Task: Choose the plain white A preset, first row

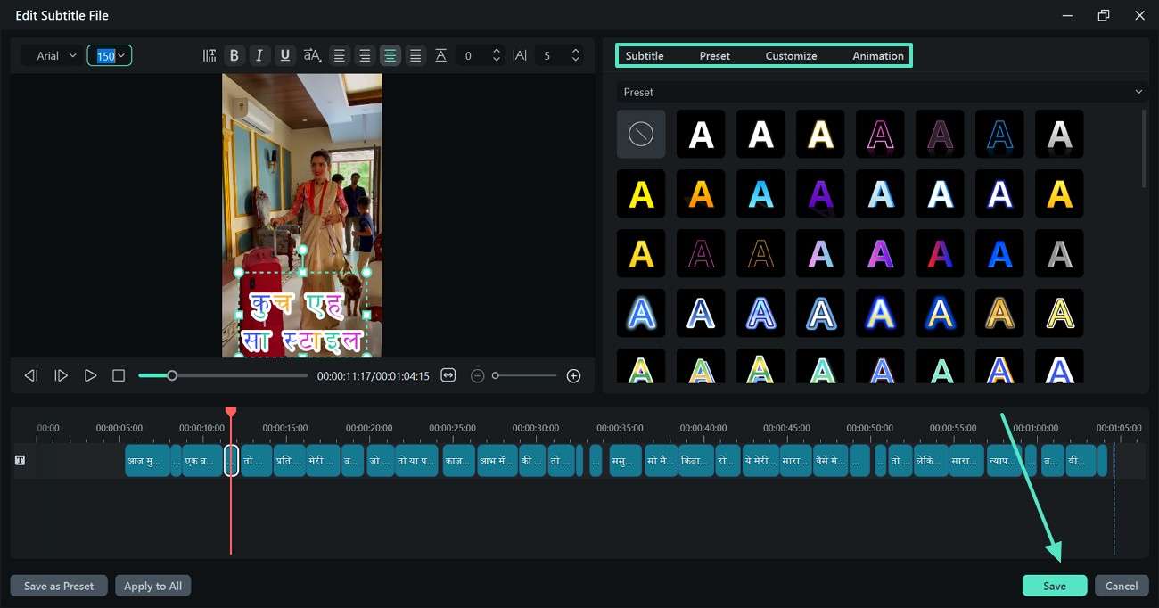Action: pyautogui.click(x=701, y=134)
